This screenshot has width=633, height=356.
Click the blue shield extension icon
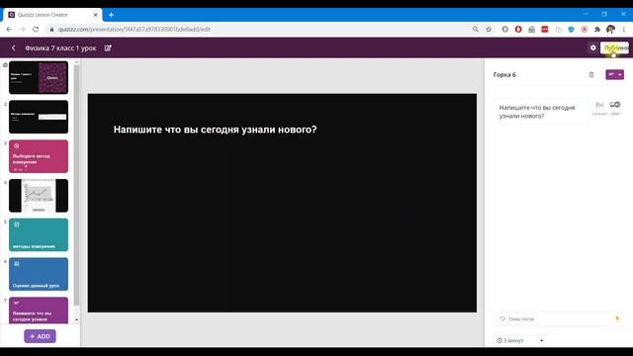571,29
